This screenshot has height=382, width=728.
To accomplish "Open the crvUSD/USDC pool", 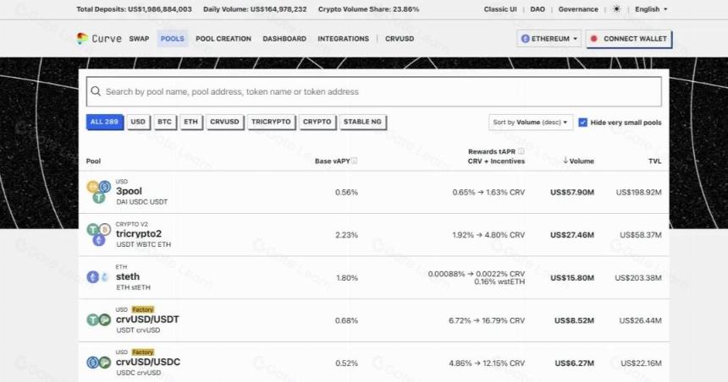I will coord(374,362).
